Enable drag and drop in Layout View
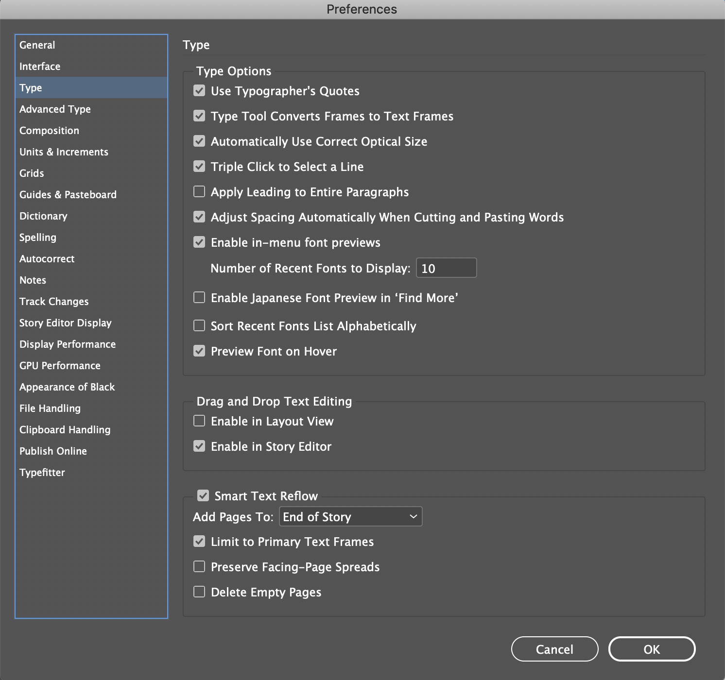Screen dimensions: 725x680 199,421
